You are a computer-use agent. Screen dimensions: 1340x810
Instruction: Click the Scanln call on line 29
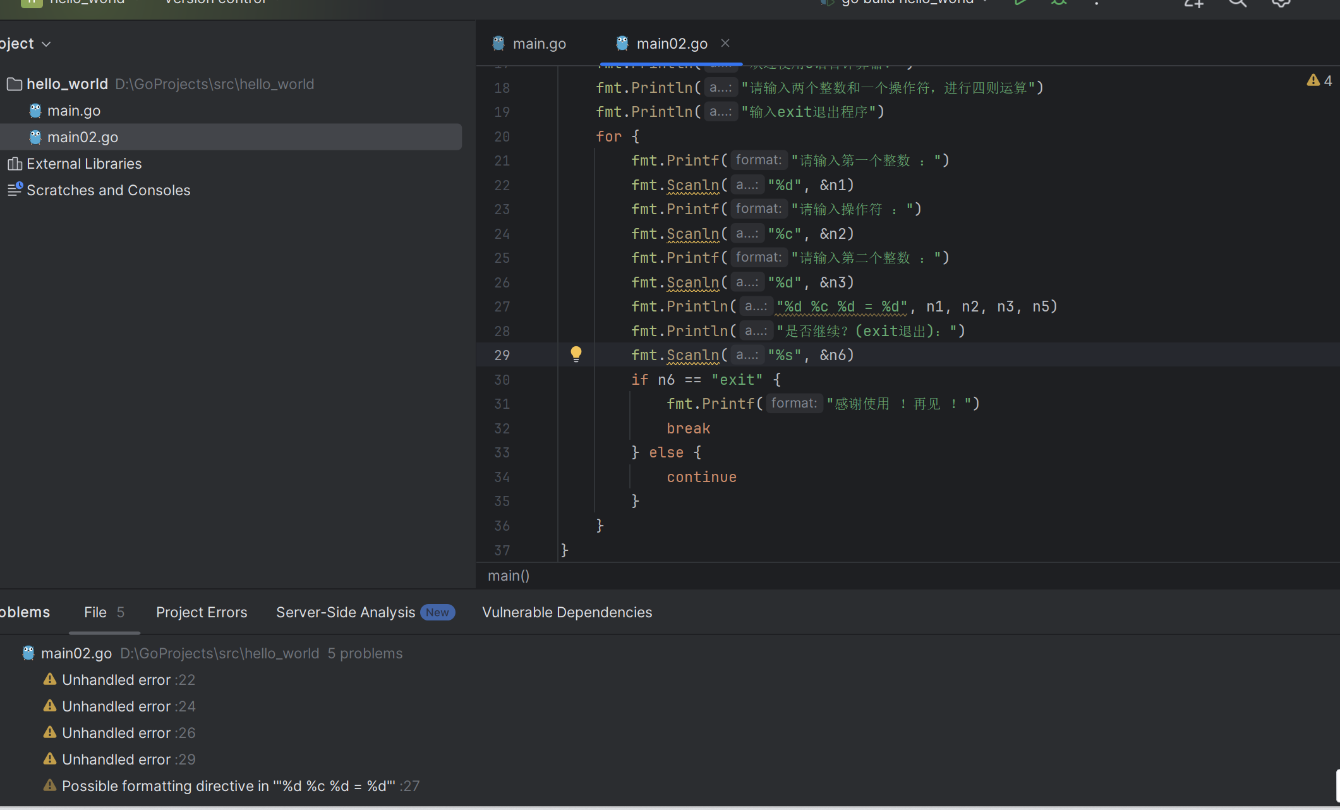pyautogui.click(x=692, y=355)
